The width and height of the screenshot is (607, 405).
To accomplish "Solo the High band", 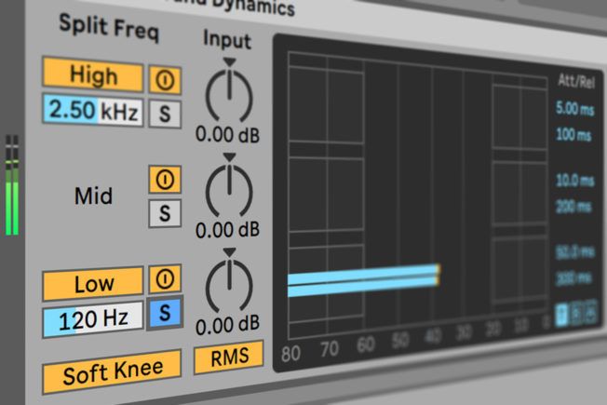I will click(x=165, y=113).
